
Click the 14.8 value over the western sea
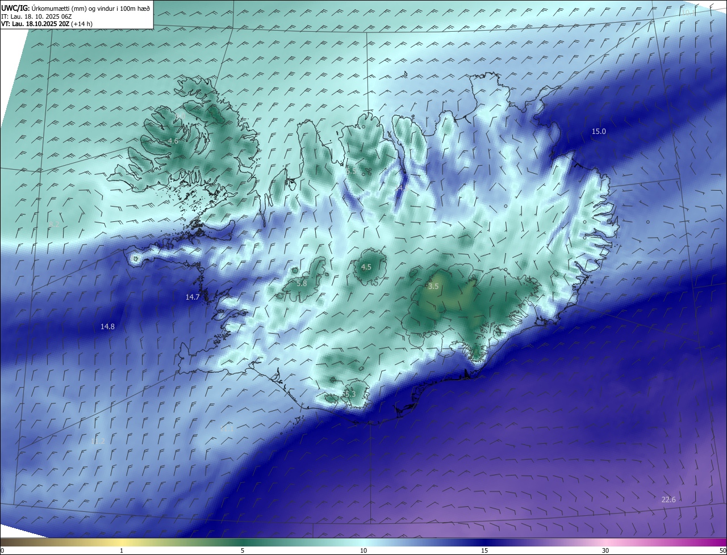coord(107,326)
